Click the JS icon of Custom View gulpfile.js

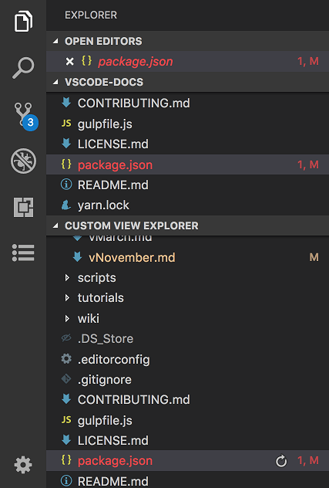(66, 420)
